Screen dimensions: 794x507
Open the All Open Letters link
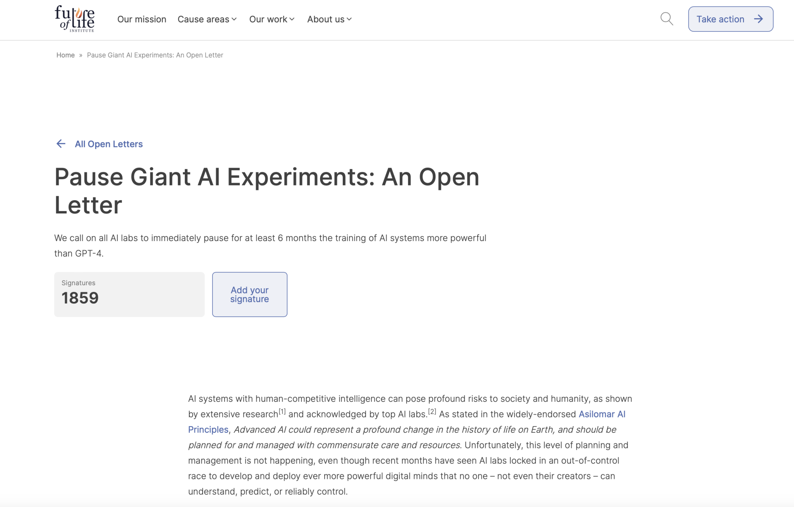[108, 144]
